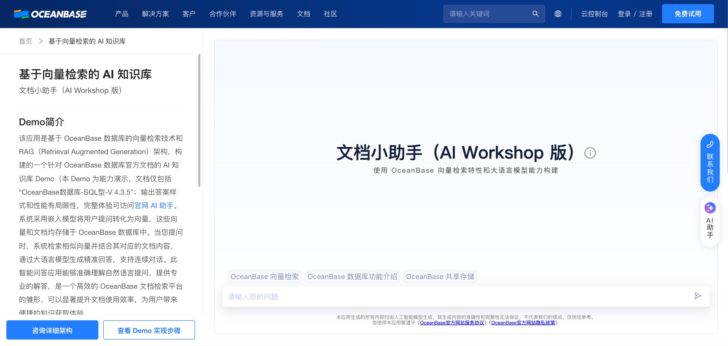Viewport: 728px width, 346px height.
Task: Open OceanBase官方网站隐私政策 link
Action: [x=523, y=323]
